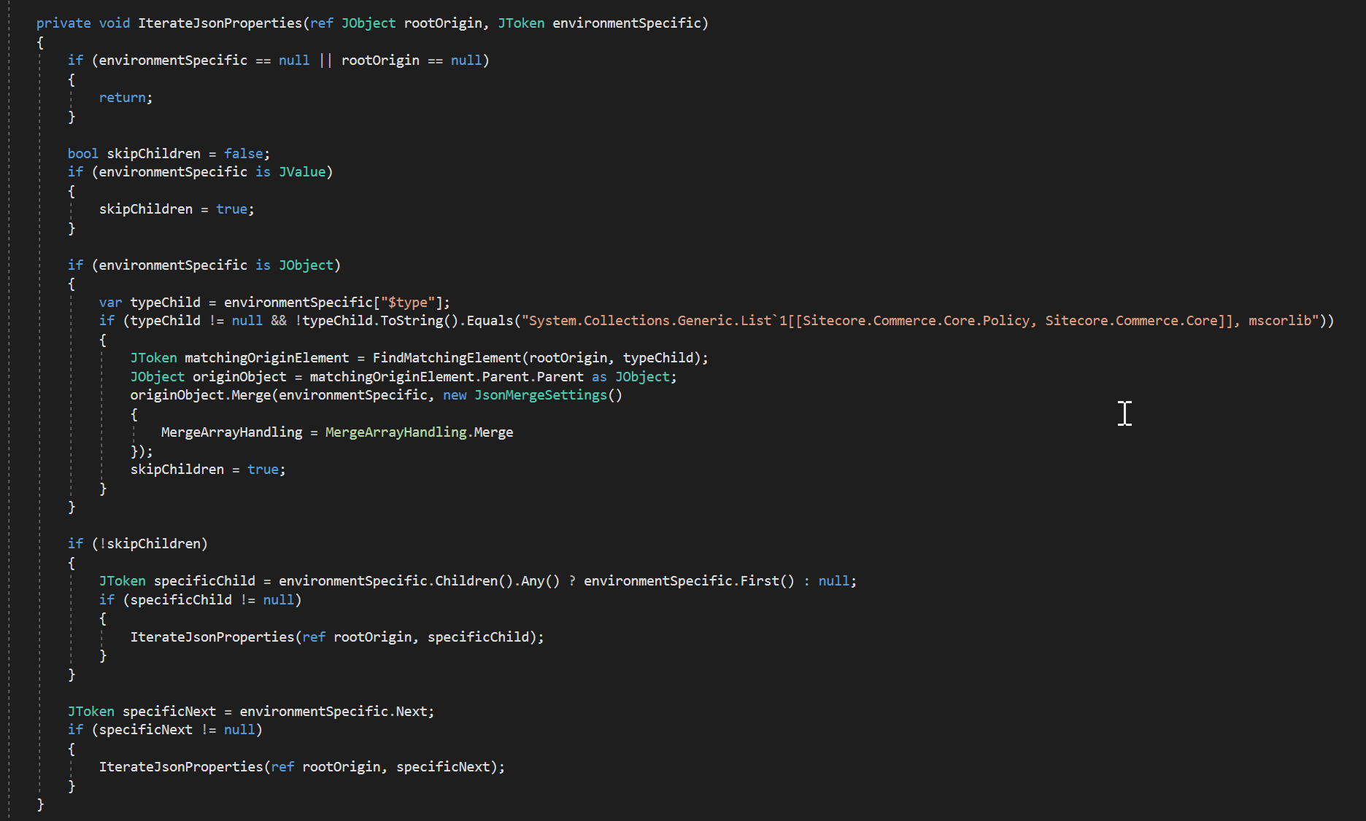
Task: Click the "void" return type keyword
Action: (x=115, y=23)
